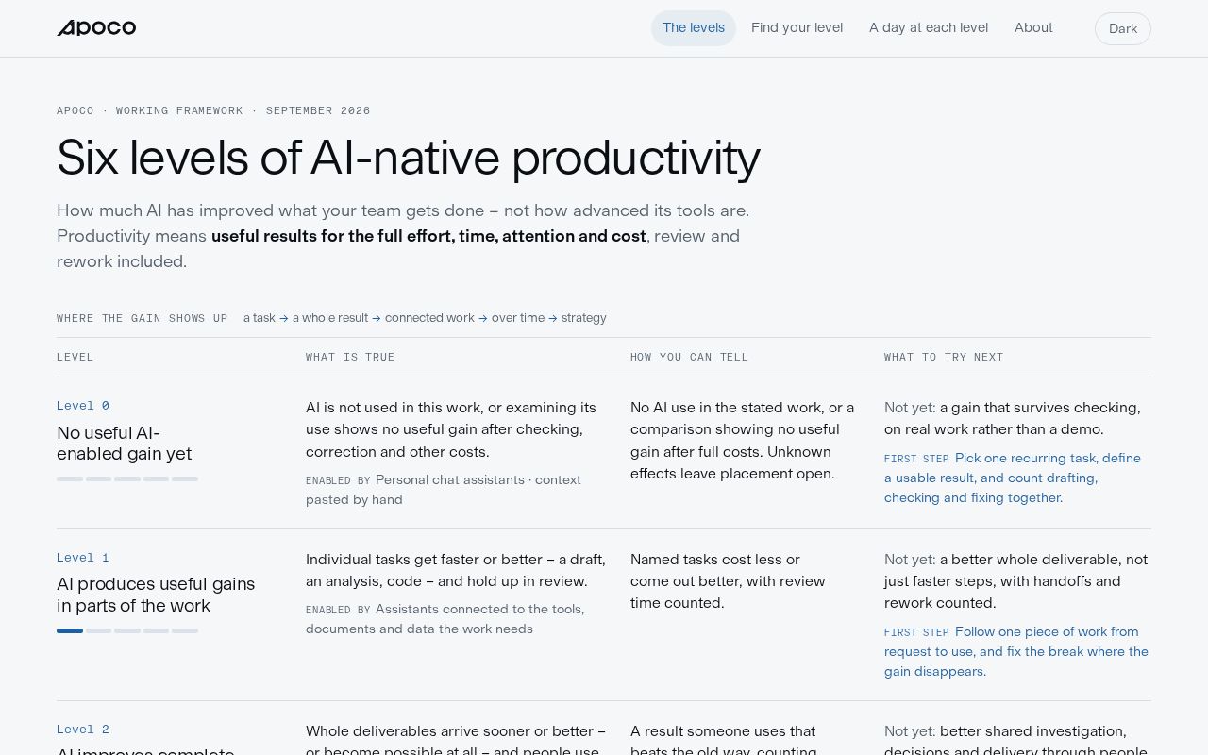
Task: Click the Level 0 progress bar
Action: click(127, 478)
